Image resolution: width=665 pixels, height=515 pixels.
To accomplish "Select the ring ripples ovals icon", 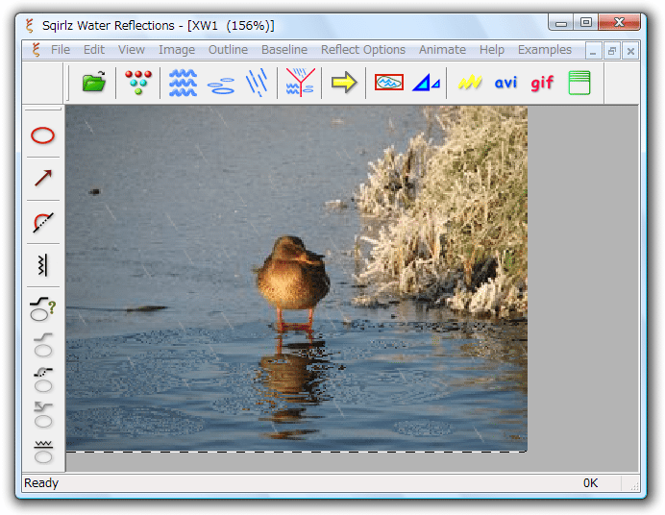I will 221,86.
